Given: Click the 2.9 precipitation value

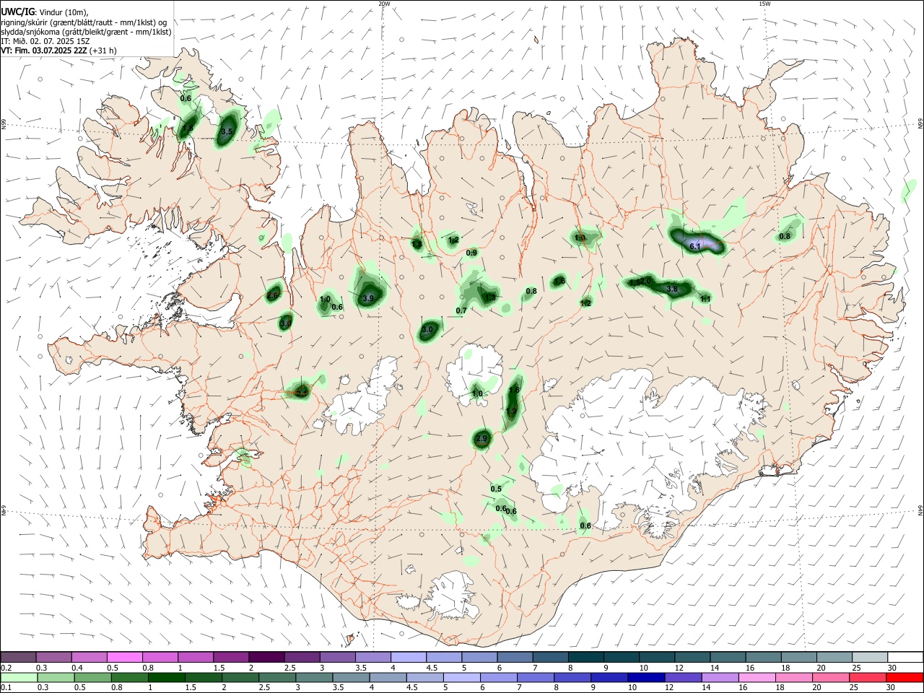Looking at the screenshot, I should pos(482,438).
